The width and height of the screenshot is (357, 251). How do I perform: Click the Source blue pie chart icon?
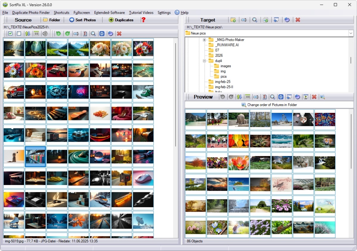point(110,34)
